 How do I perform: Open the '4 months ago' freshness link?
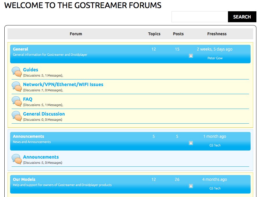[x=215, y=179]
